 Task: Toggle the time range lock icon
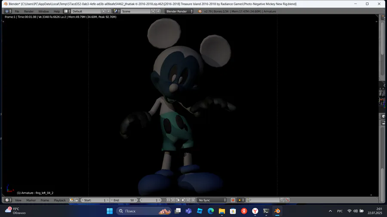pos(77,200)
